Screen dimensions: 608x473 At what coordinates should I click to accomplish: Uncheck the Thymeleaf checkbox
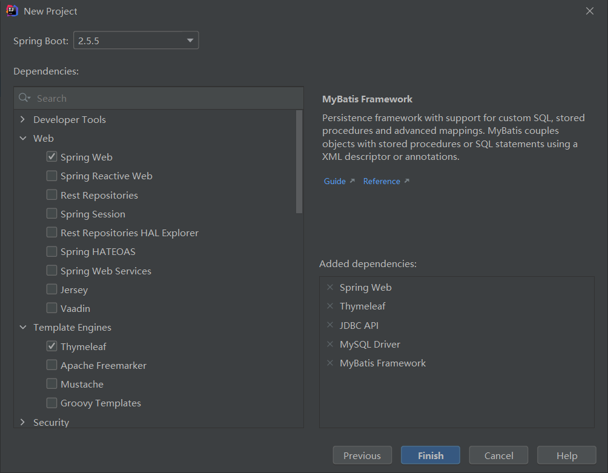(51, 346)
